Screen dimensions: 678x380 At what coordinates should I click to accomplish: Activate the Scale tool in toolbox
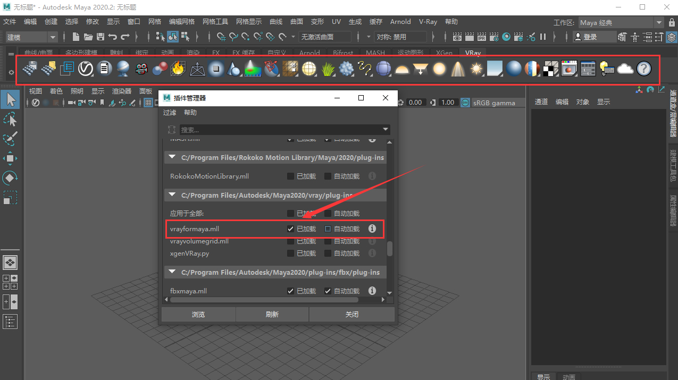point(10,198)
